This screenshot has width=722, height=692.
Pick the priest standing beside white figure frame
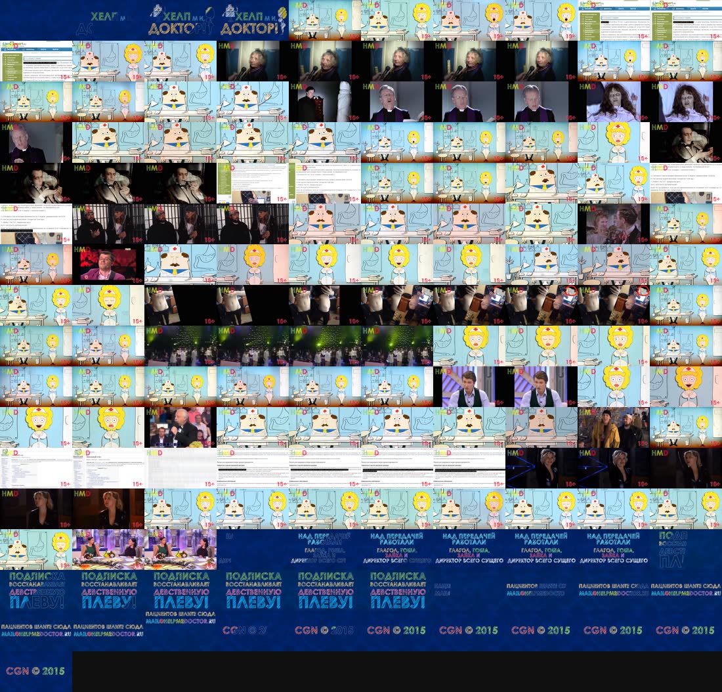coord(325,102)
